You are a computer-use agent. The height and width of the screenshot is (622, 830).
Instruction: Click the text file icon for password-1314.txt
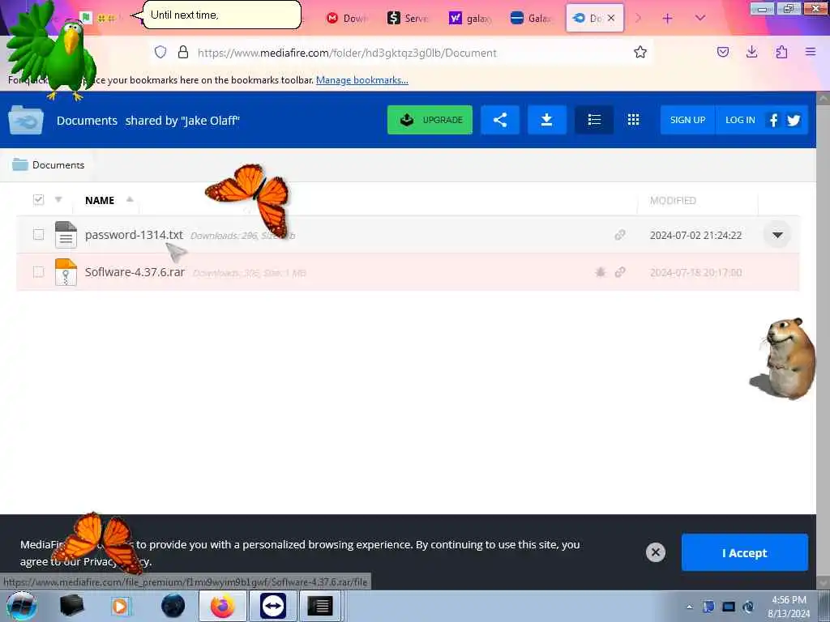coord(66,235)
